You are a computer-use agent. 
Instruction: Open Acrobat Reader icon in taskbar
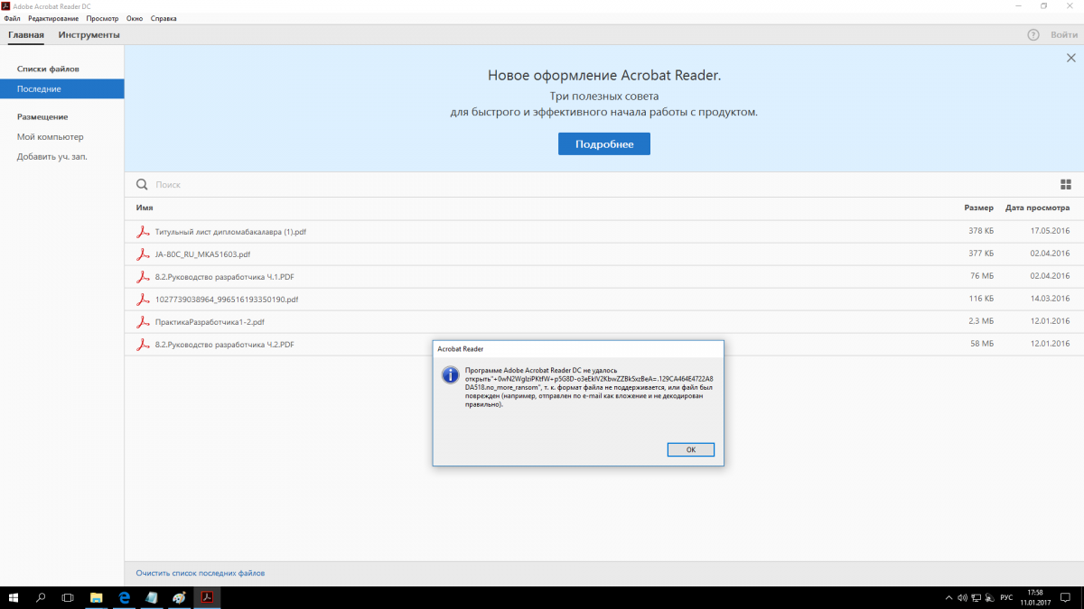206,597
